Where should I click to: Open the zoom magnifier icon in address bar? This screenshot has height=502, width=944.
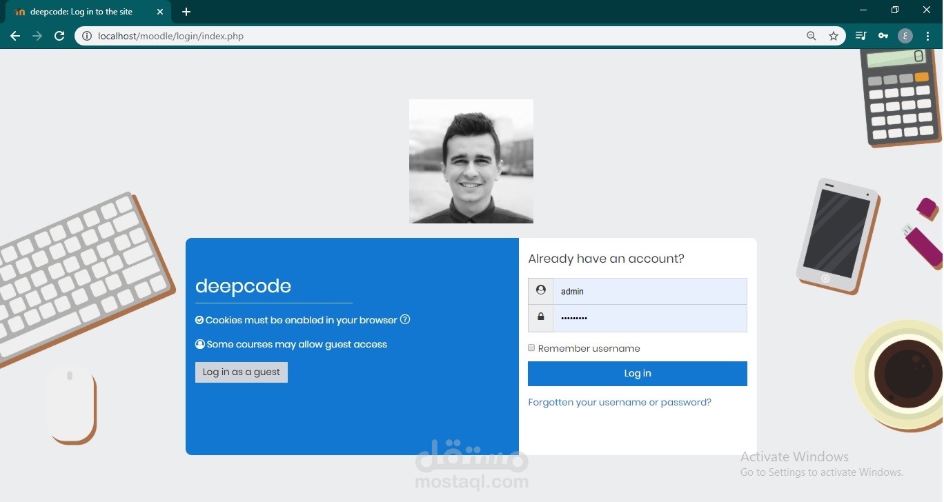click(x=812, y=36)
